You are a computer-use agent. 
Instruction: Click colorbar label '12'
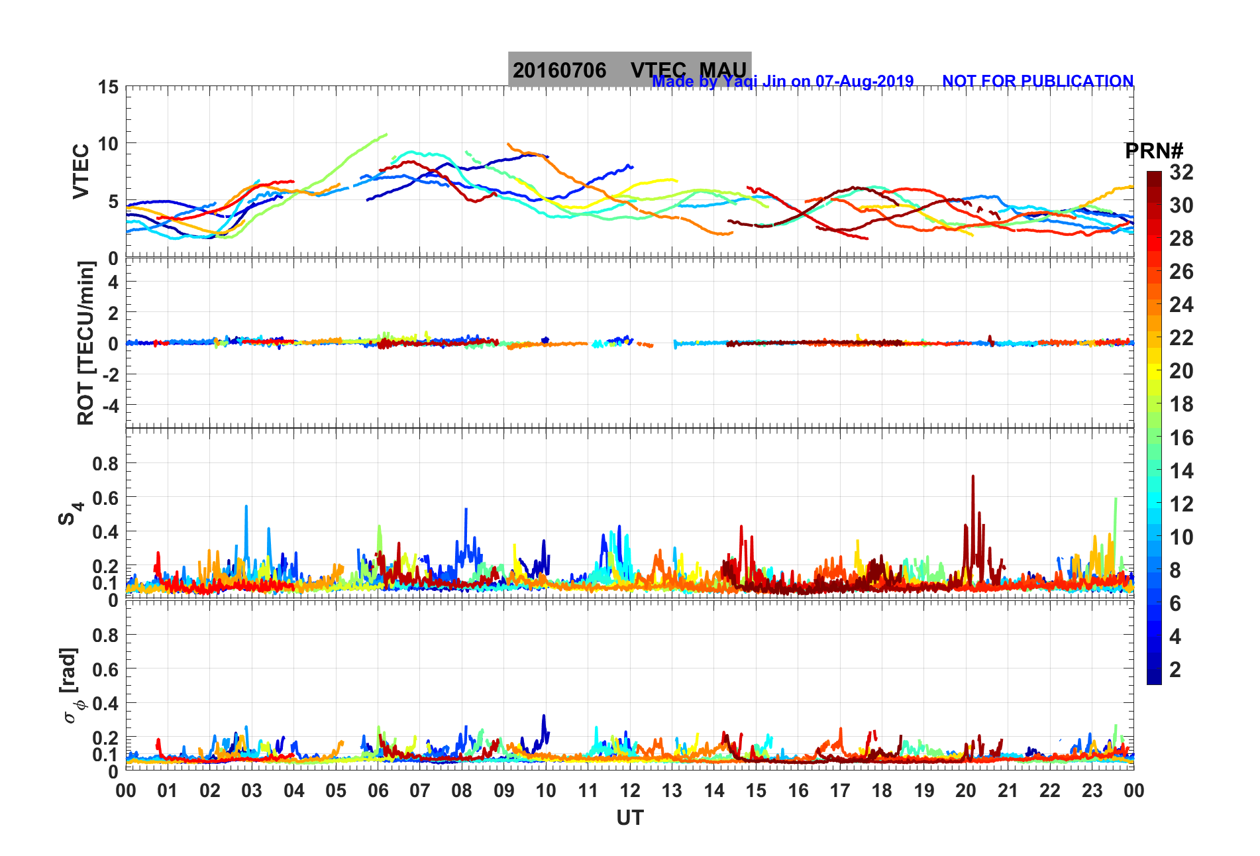(1181, 504)
